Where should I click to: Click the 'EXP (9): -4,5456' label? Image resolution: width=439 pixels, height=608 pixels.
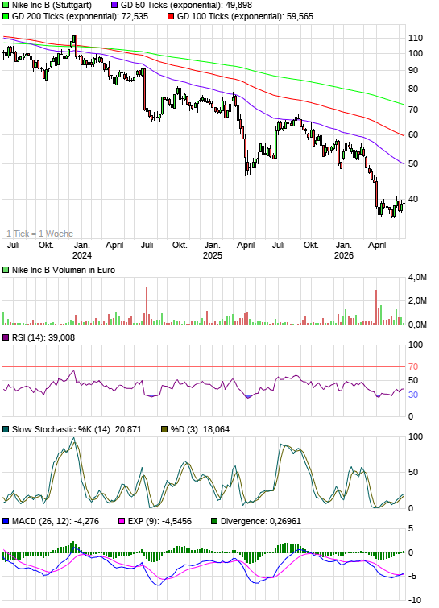(x=159, y=522)
